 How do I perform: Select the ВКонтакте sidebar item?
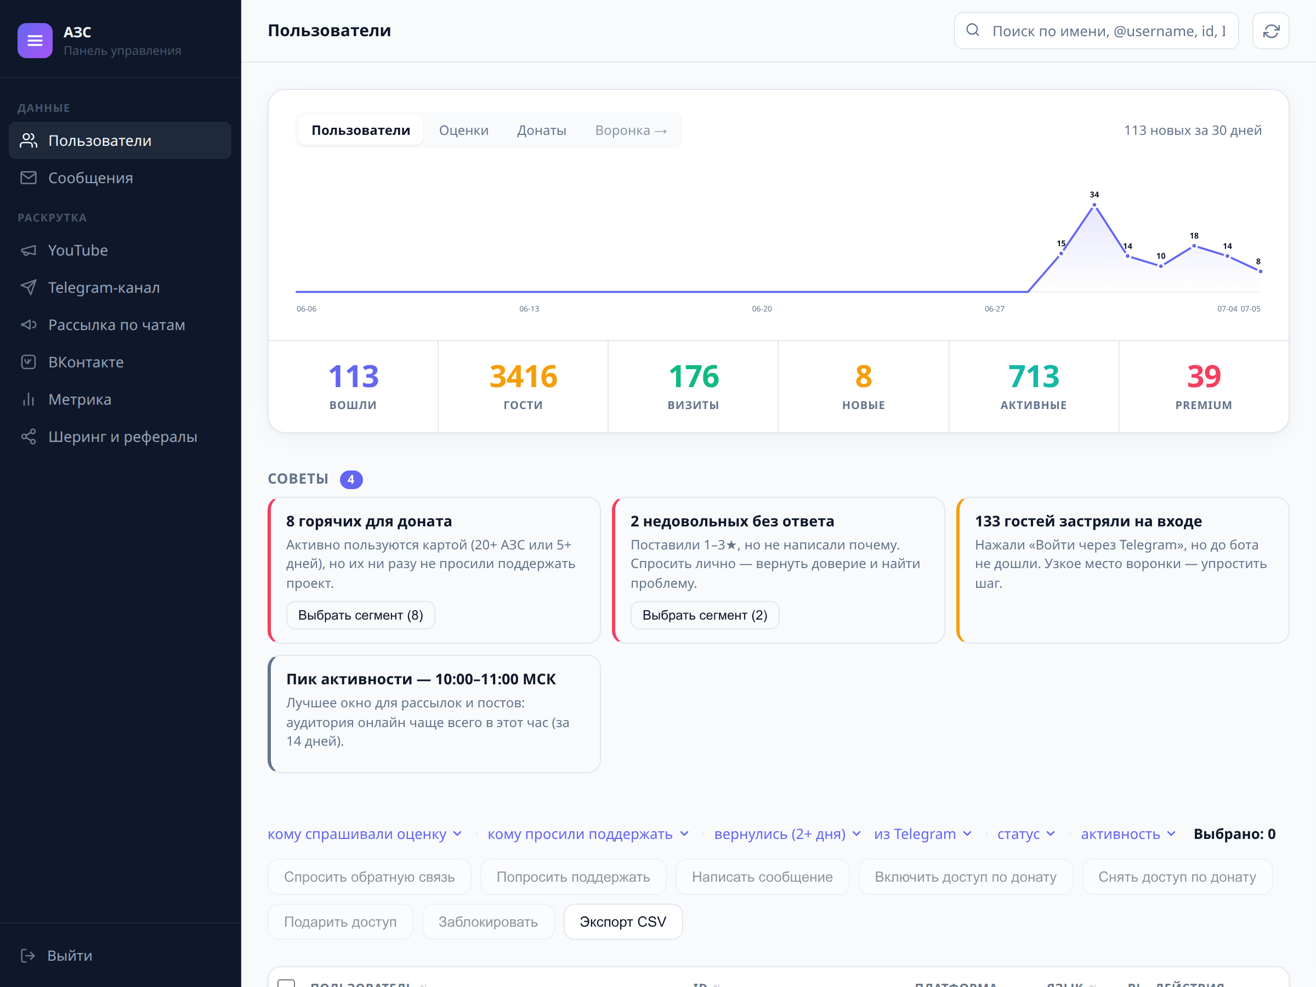click(x=120, y=362)
